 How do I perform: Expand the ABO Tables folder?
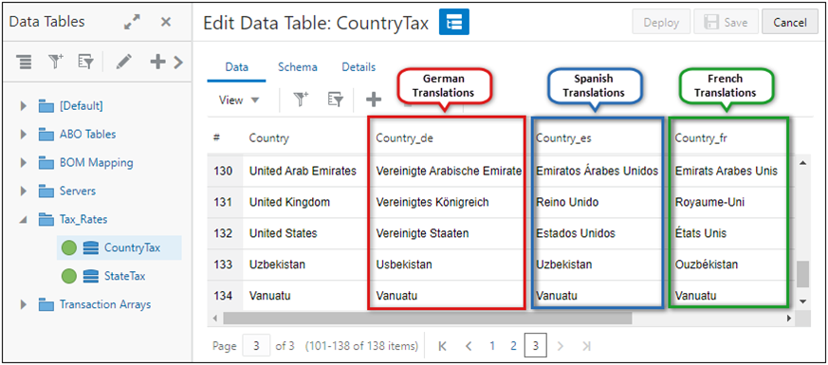tap(23, 135)
